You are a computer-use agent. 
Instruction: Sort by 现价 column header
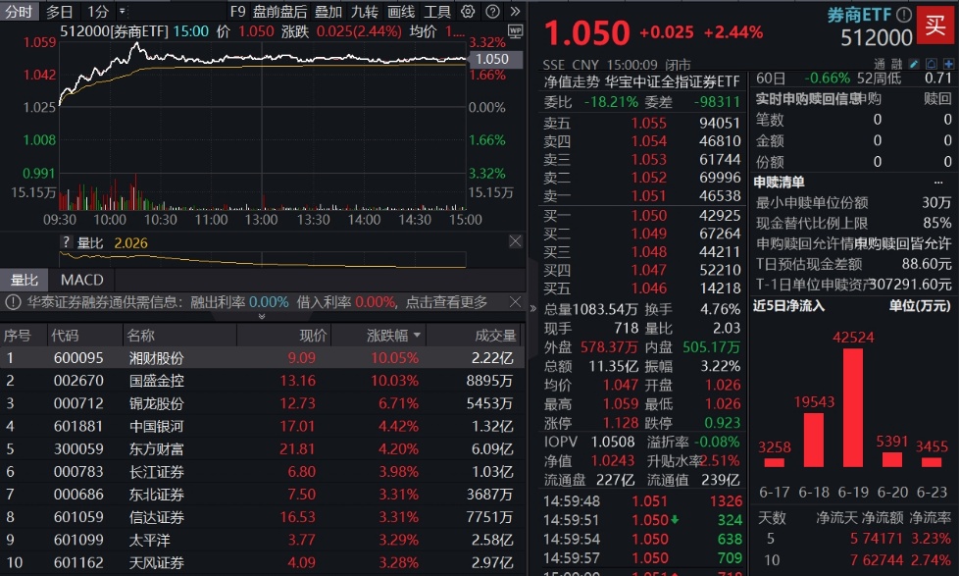pyautogui.click(x=313, y=336)
